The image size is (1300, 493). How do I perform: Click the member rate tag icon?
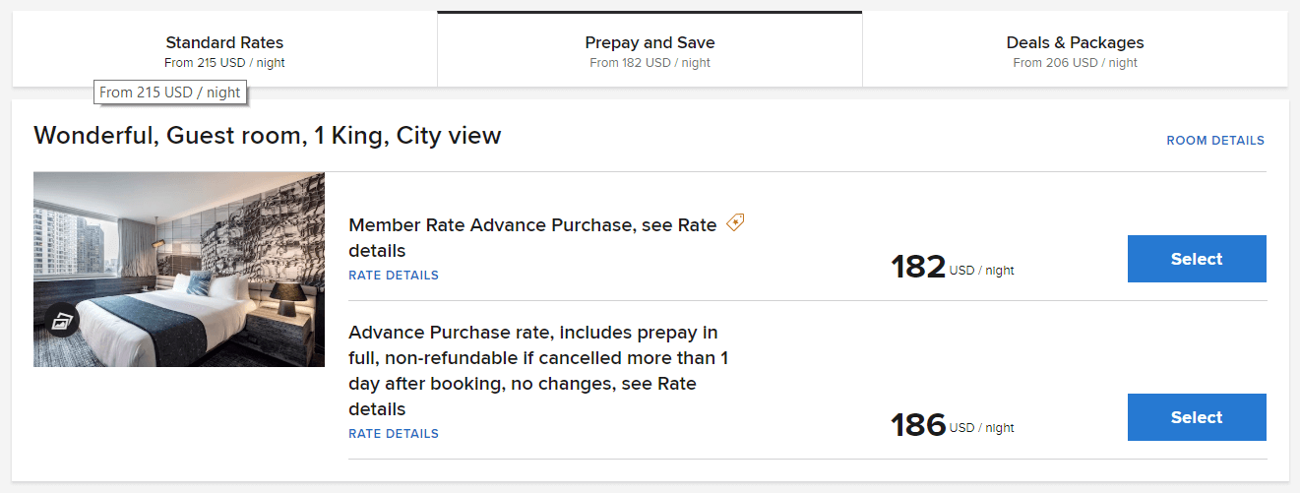click(735, 223)
